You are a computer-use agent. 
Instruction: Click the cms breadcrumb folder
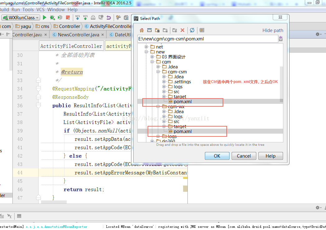tap(42, 26)
